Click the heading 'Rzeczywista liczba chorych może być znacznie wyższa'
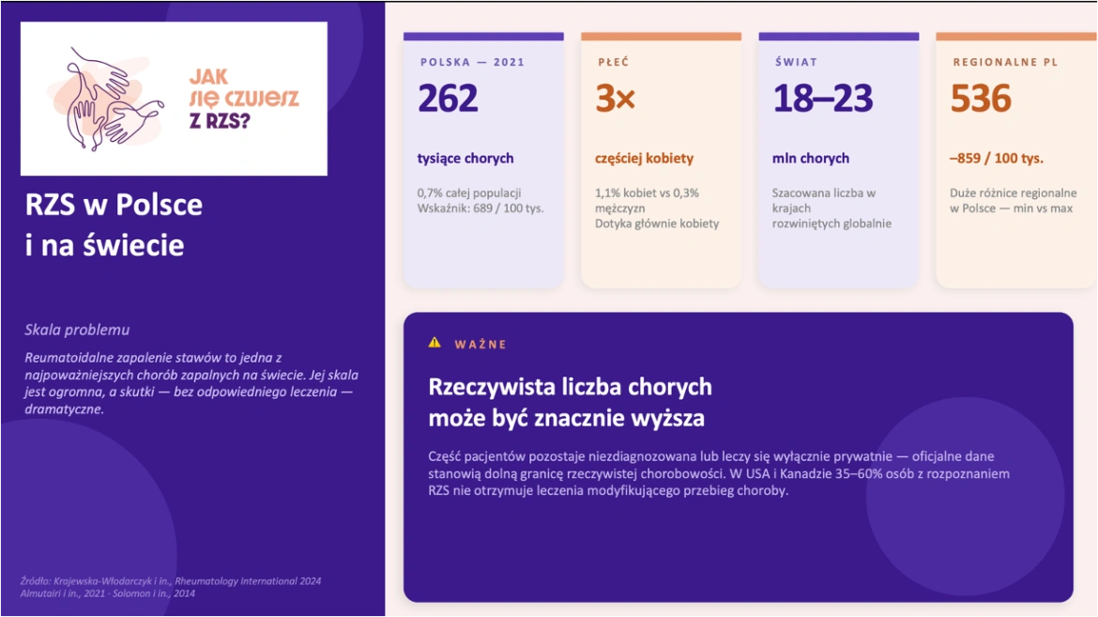 tap(570, 403)
